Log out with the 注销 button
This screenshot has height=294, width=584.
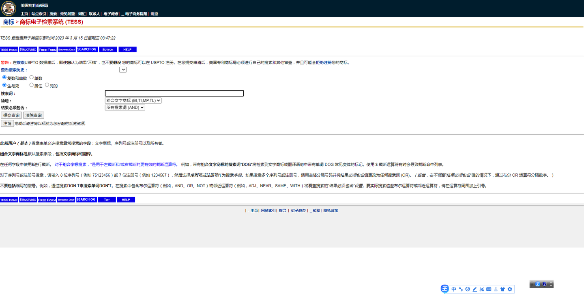(x=7, y=123)
